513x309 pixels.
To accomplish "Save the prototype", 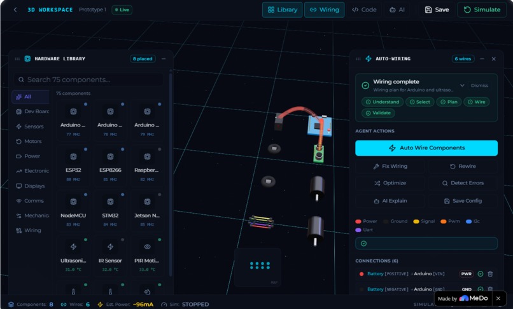I will pyautogui.click(x=437, y=10).
